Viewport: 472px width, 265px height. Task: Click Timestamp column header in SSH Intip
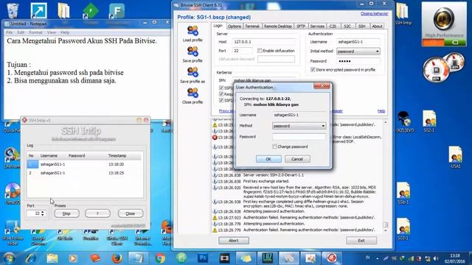point(117,155)
